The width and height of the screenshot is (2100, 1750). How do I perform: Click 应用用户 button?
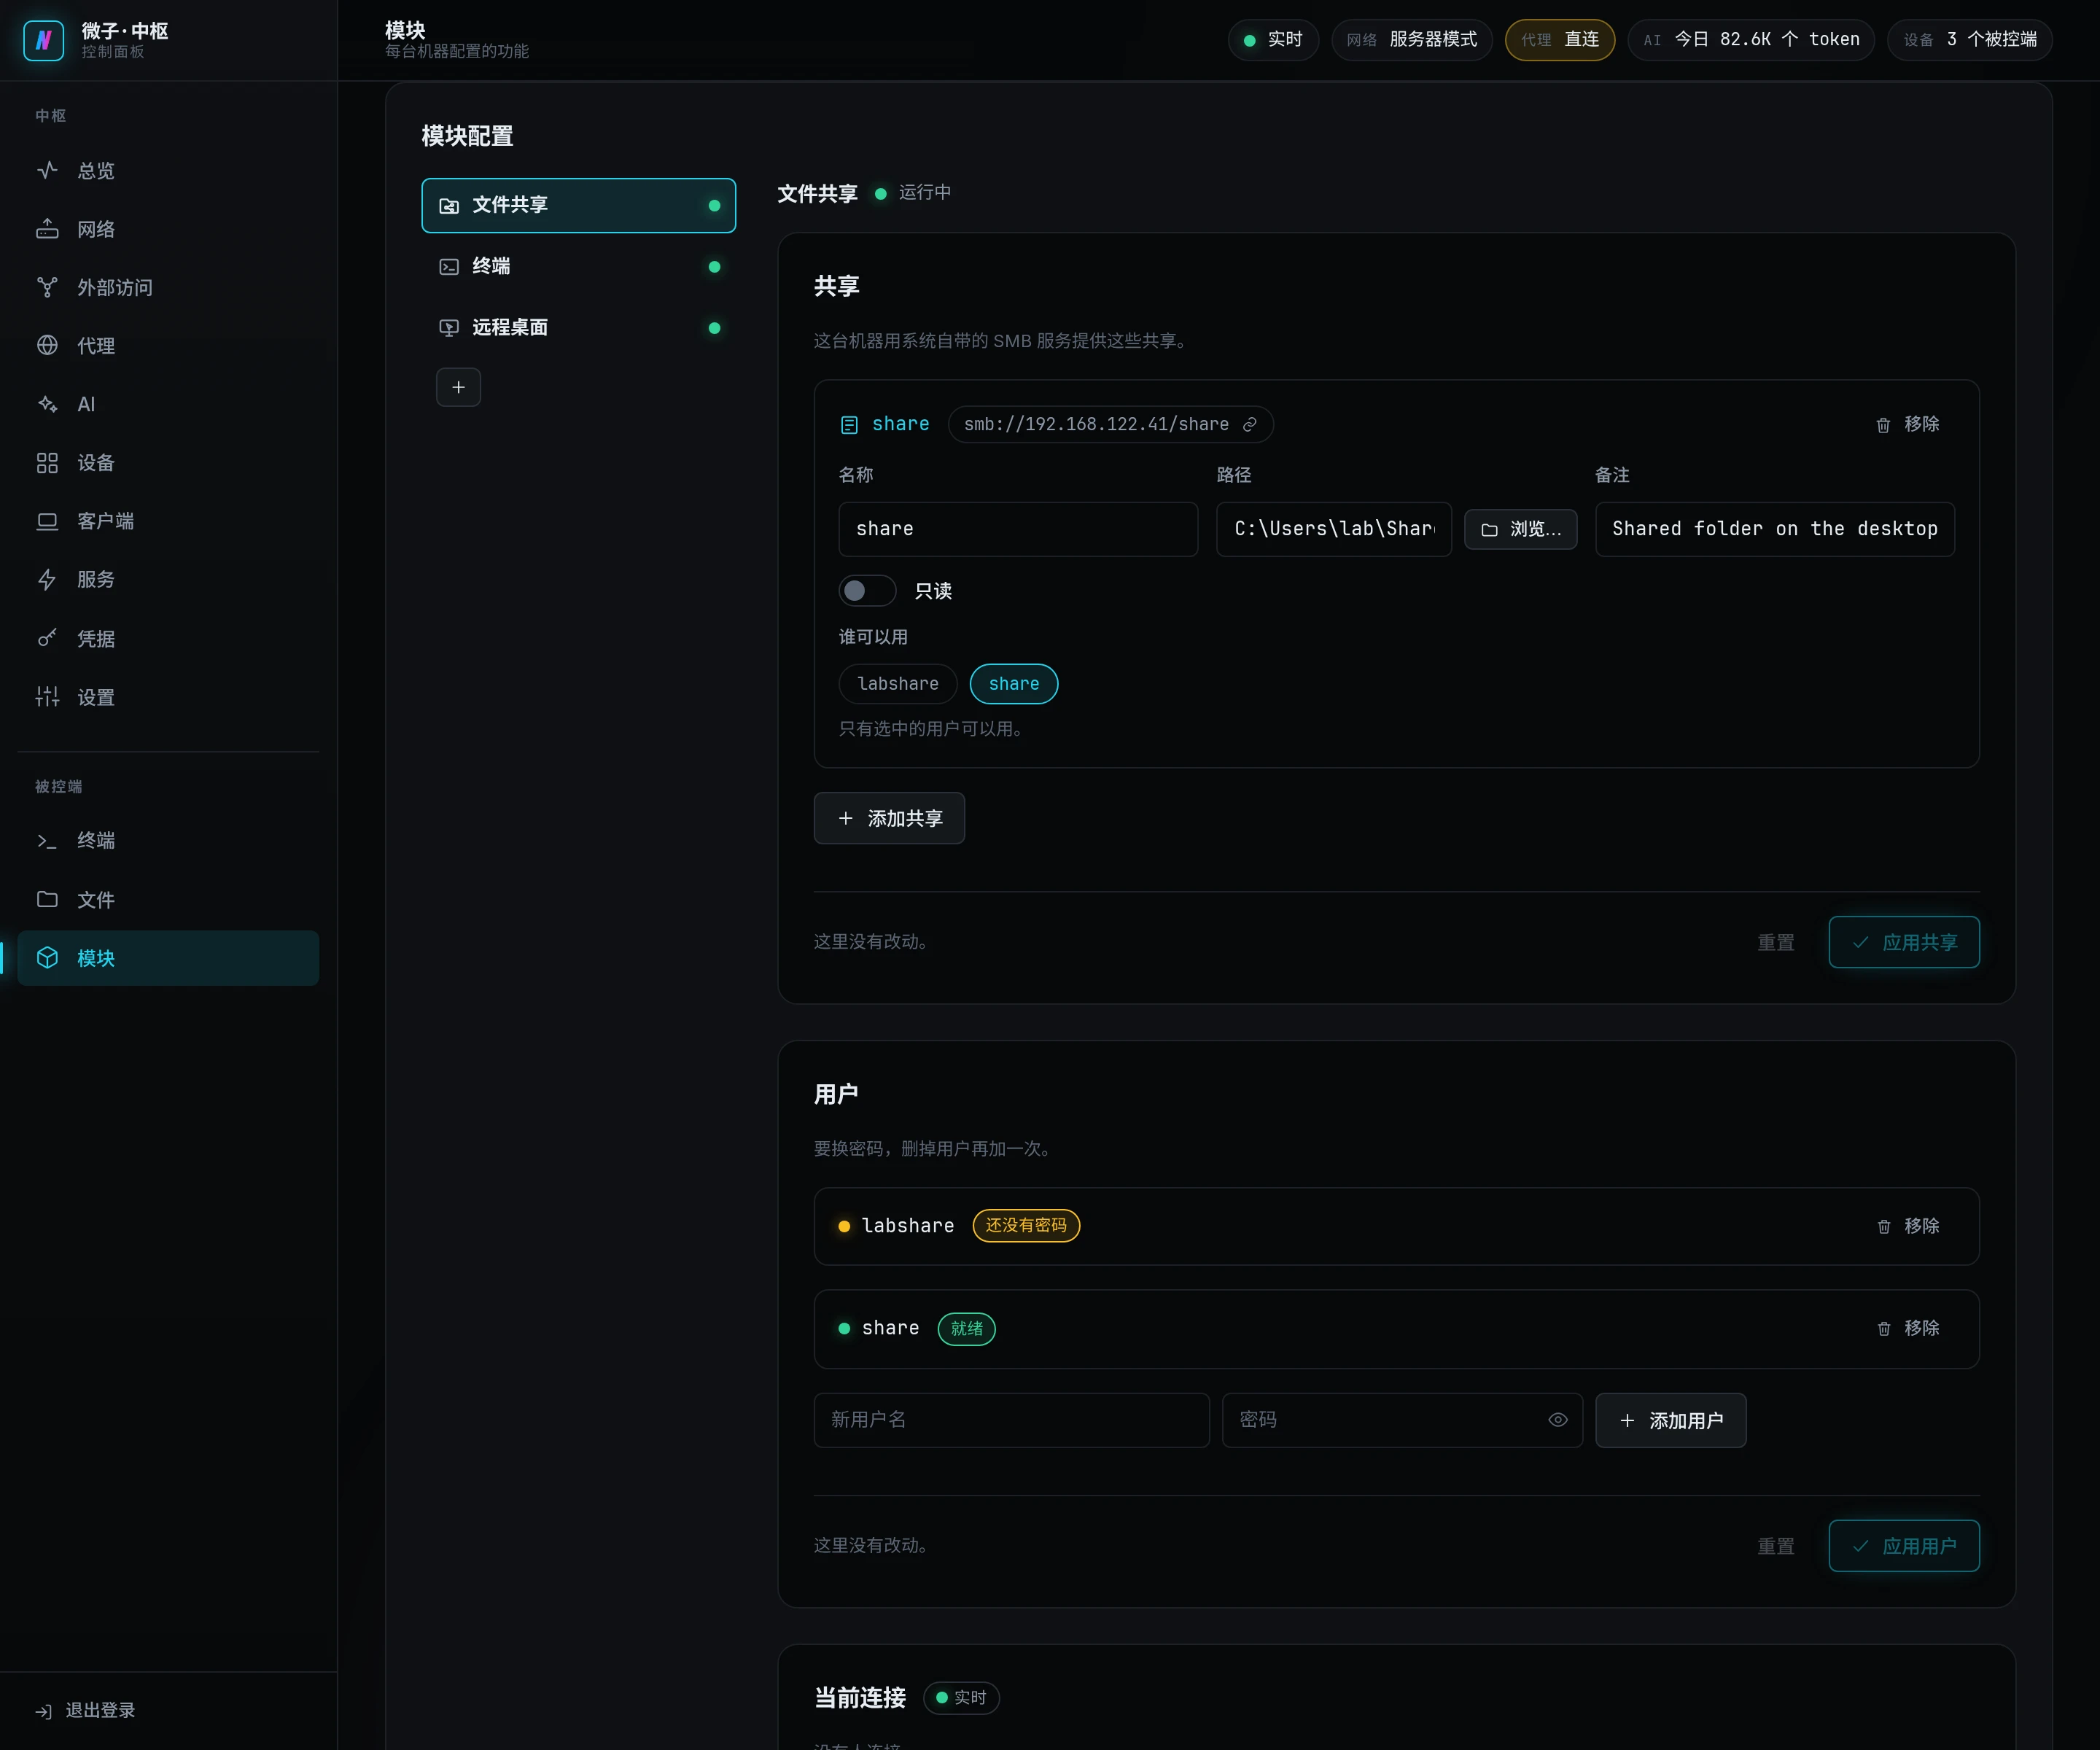click(x=1904, y=1546)
